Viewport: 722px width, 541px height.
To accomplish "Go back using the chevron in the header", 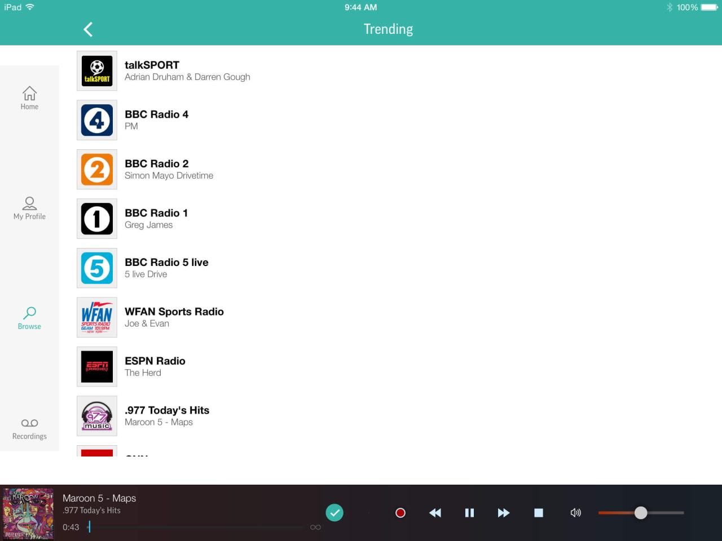I will click(x=87, y=29).
